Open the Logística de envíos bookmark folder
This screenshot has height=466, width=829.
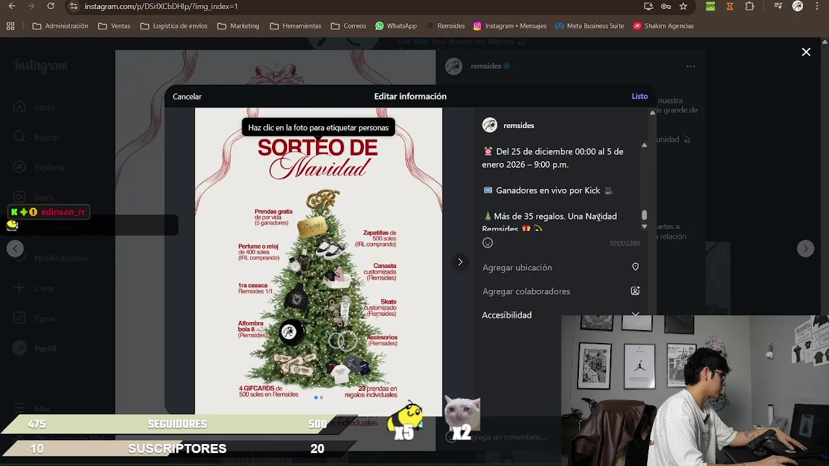pos(174,26)
